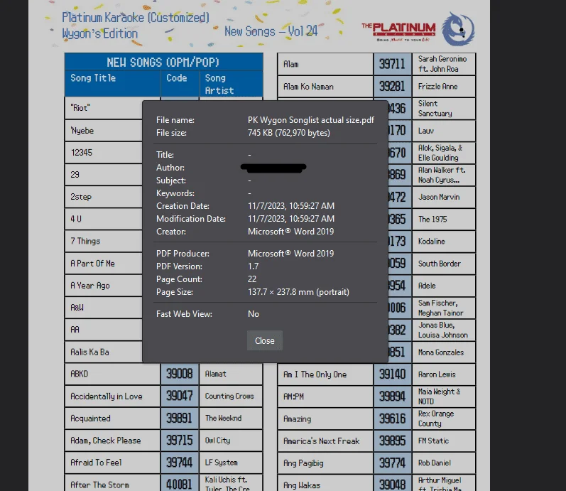
Task: Click song code '39008'
Action: (180, 374)
